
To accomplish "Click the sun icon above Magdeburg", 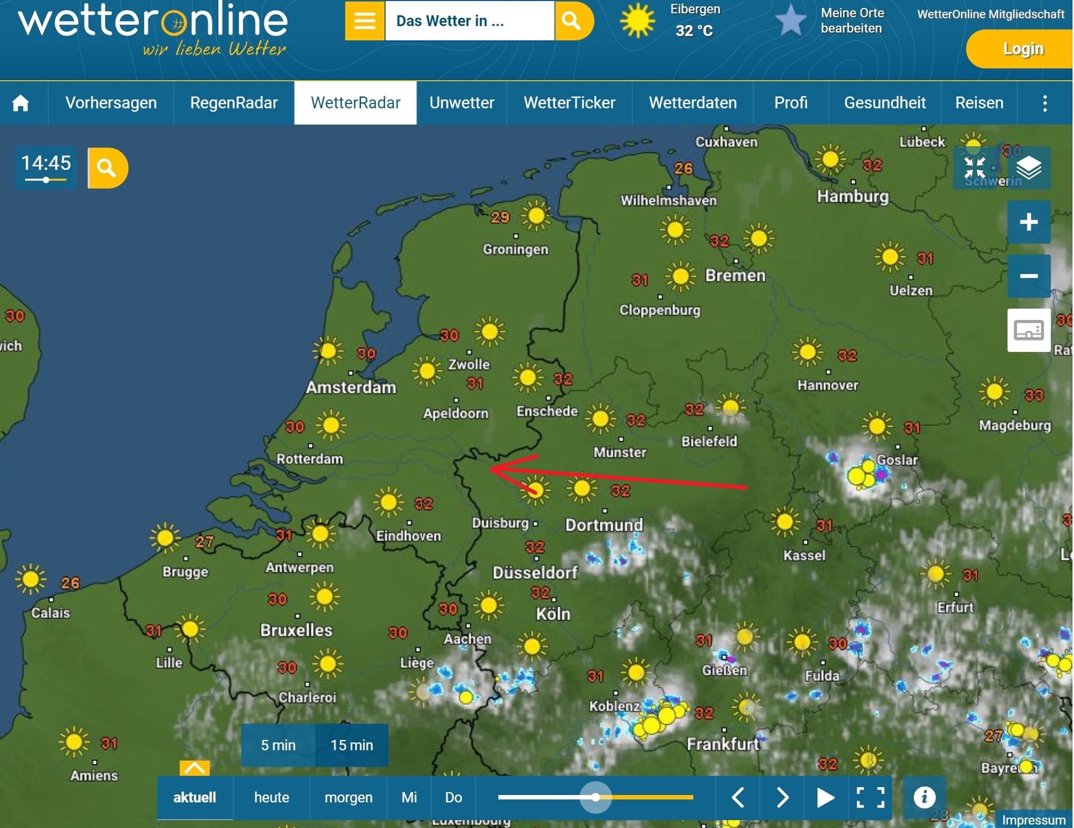I will click(x=994, y=391).
